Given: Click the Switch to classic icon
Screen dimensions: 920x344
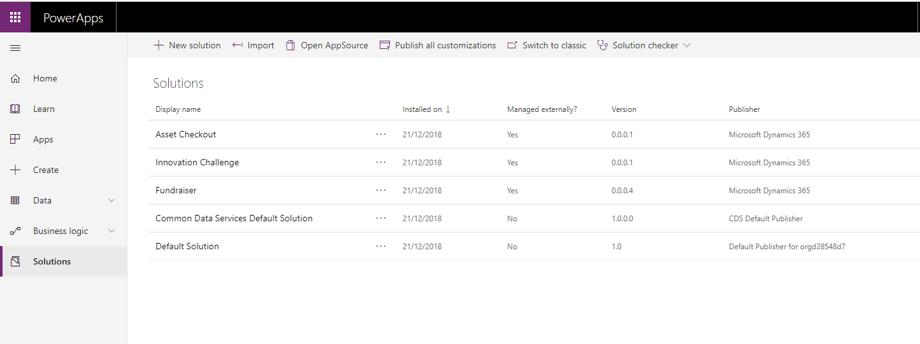Looking at the screenshot, I should [x=512, y=45].
